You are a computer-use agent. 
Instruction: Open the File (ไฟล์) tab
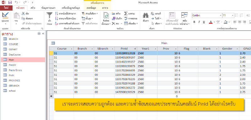[x=6, y=8]
